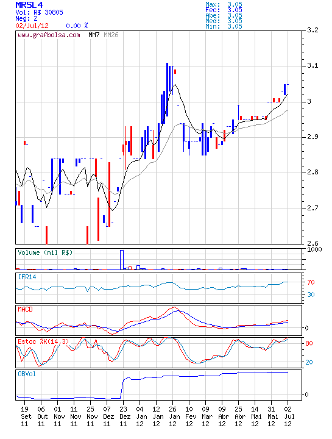Click the 3.1 price axis label
Screen dimensions: 332x439
point(313,66)
